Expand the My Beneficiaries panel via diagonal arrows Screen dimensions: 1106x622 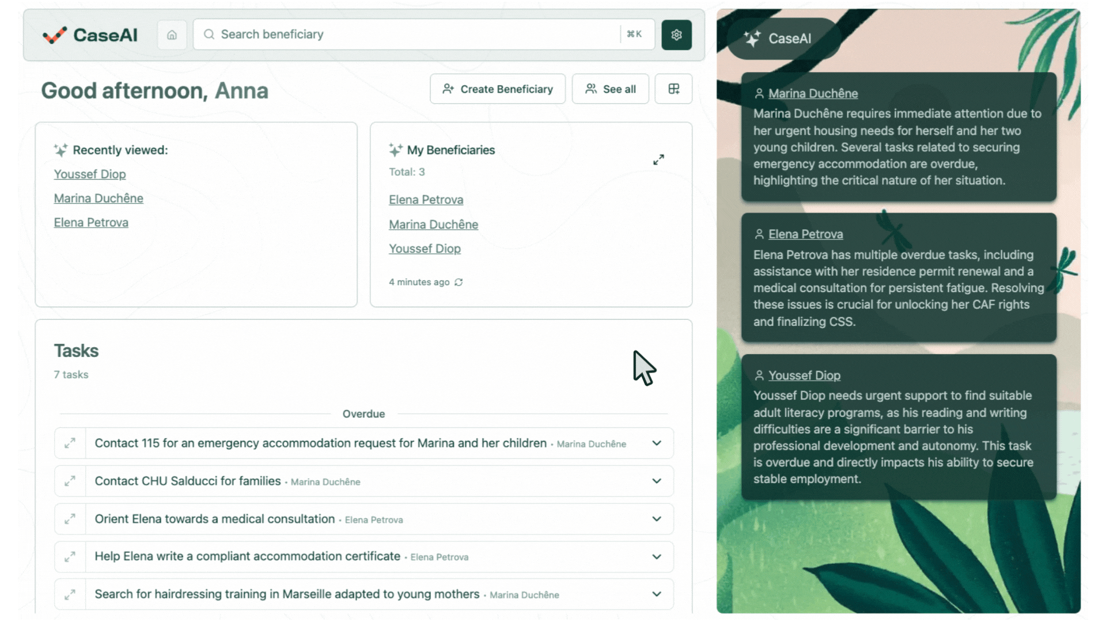coord(658,160)
